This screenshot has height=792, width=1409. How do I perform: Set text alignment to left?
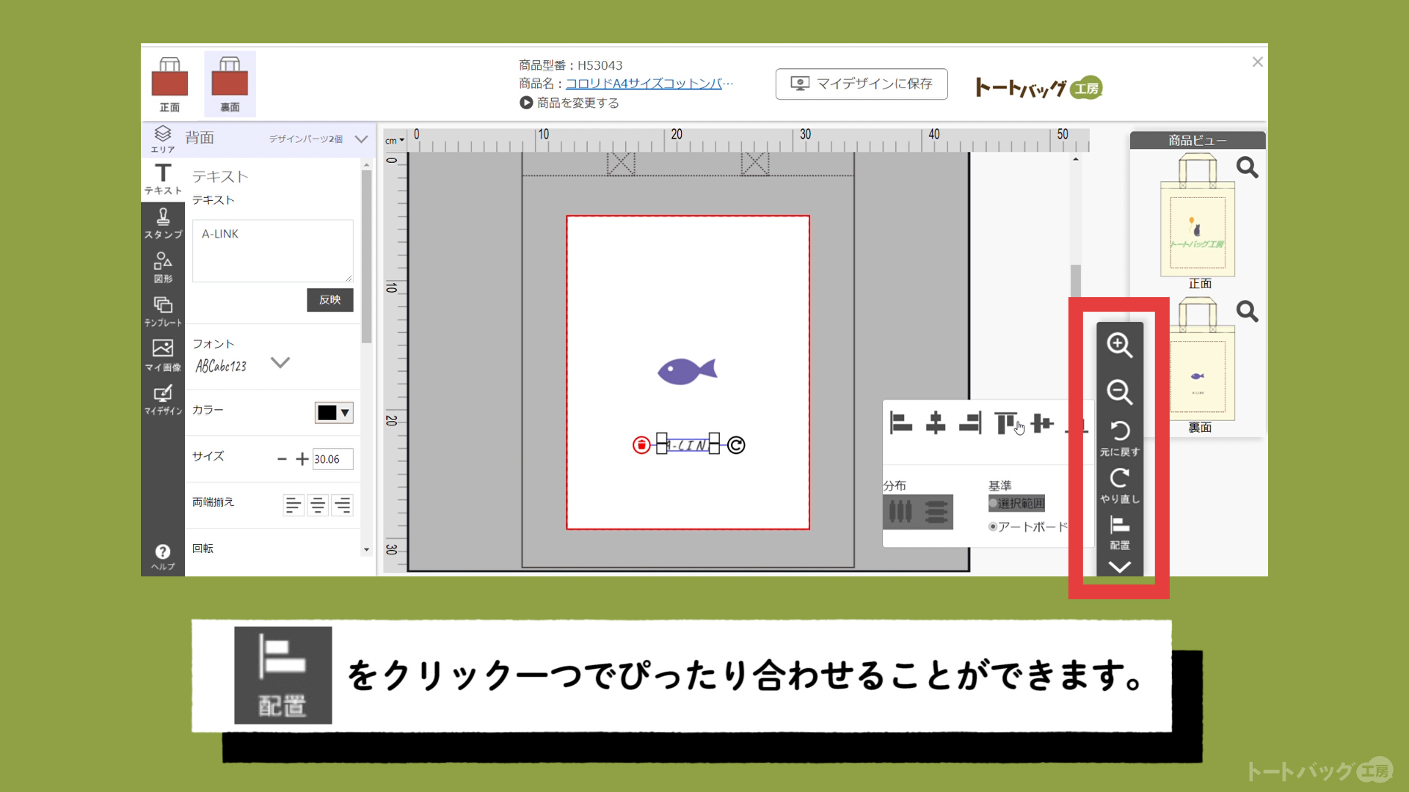tap(293, 505)
